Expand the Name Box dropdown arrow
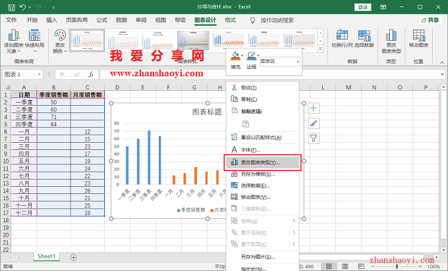This screenshot has width=448, height=271. click(x=39, y=74)
